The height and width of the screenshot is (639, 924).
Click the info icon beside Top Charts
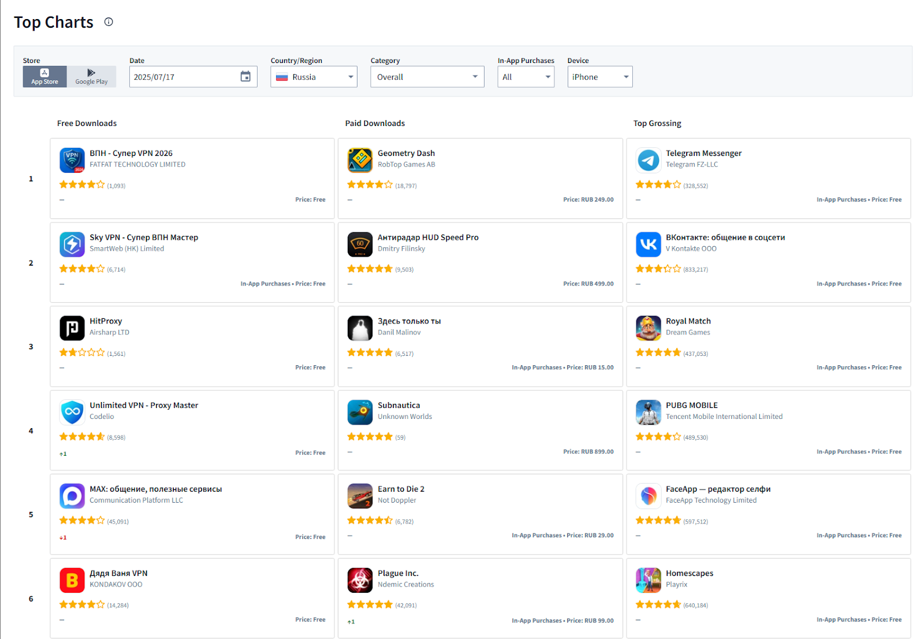[x=109, y=22]
